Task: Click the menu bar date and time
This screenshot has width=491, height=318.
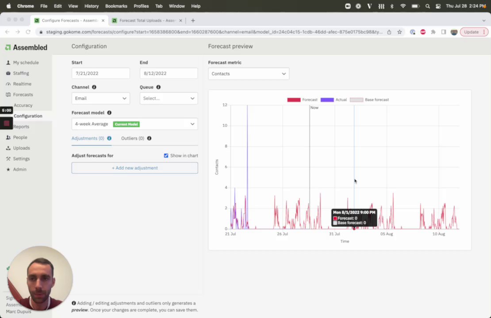Action: coord(466,6)
